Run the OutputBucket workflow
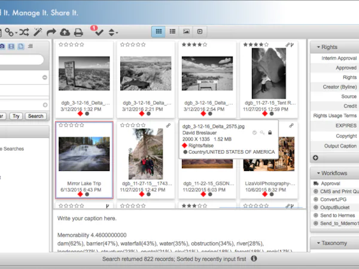This screenshot has height=269, width=359. (x=335, y=207)
